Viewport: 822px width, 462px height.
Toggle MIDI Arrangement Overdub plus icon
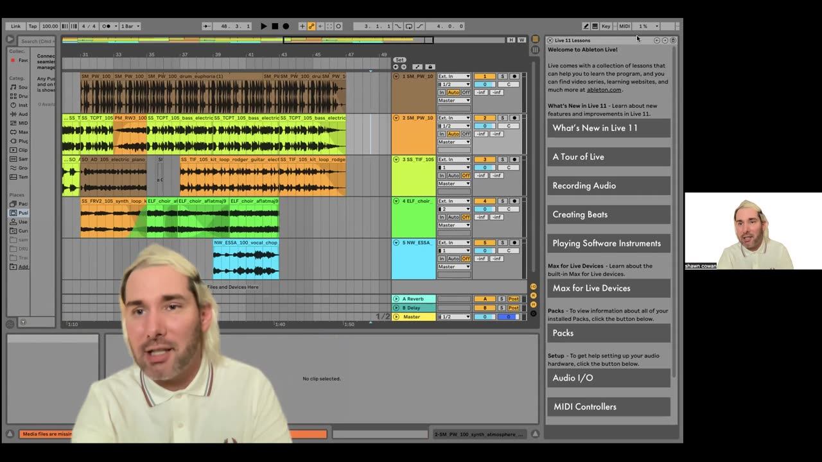(302, 26)
